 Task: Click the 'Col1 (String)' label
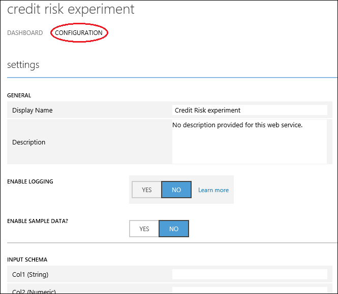(x=30, y=274)
